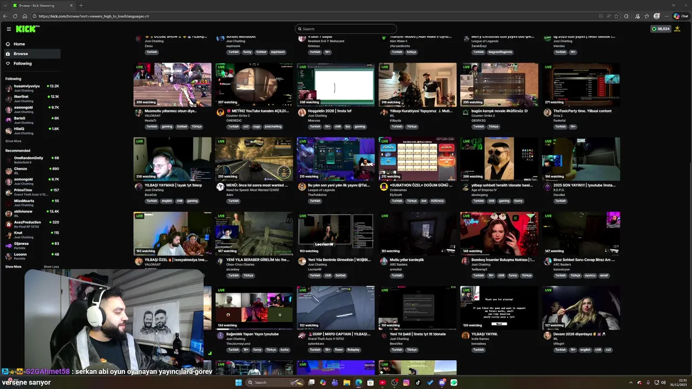Click the Windows taskbar Search box
This screenshot has height=389, width=692.
click(x=274, y=383)
